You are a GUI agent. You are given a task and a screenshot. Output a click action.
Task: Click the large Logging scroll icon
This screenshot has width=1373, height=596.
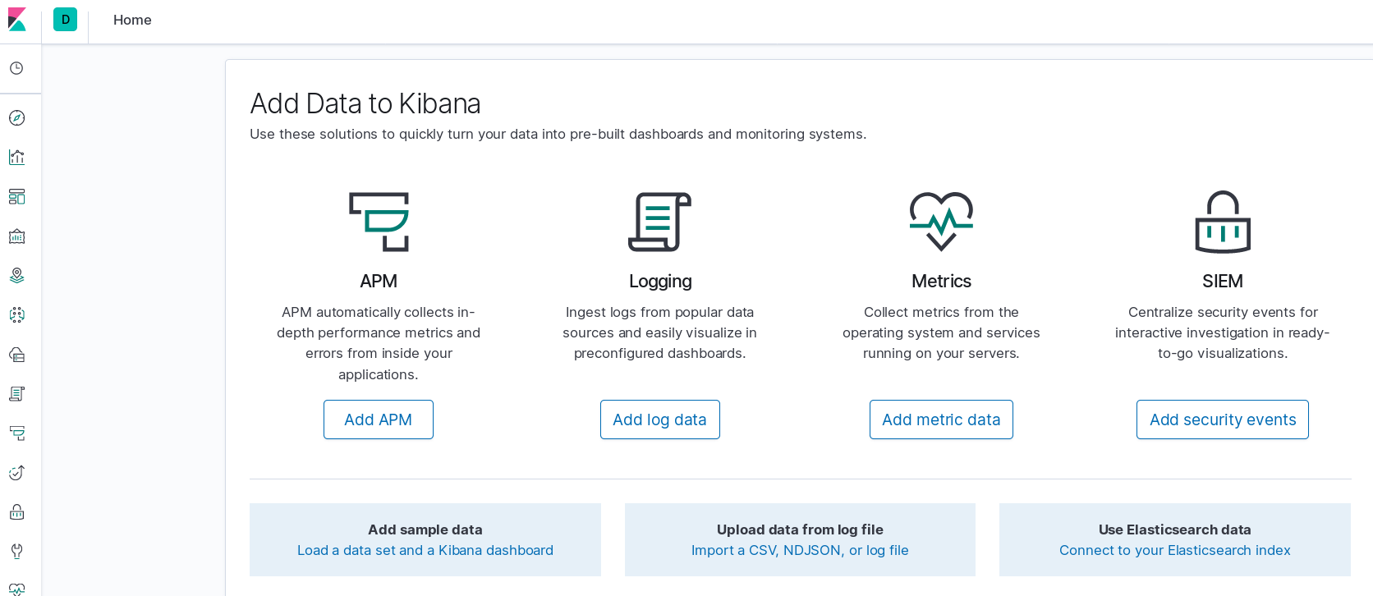point(660,222)
